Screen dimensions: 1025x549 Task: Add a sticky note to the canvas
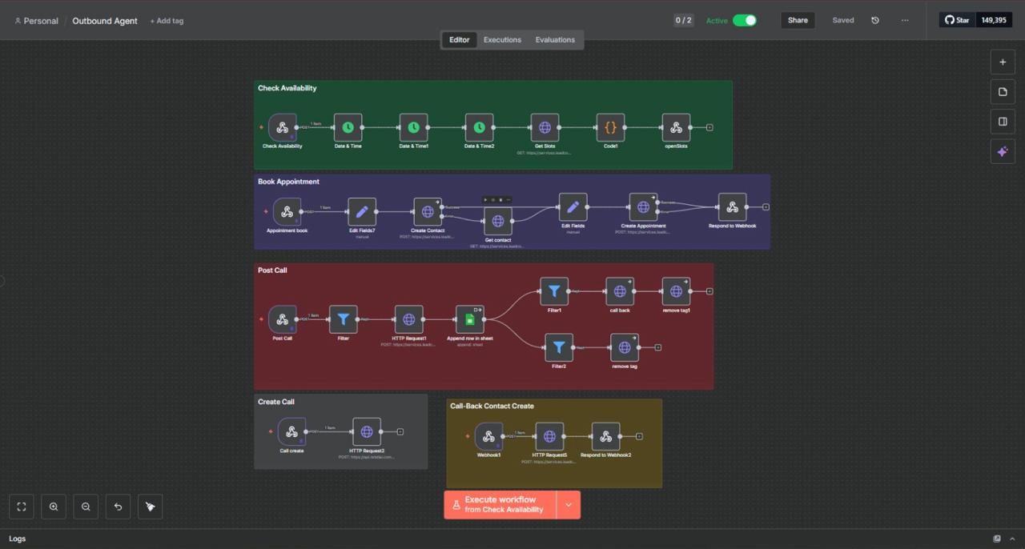1003,91
